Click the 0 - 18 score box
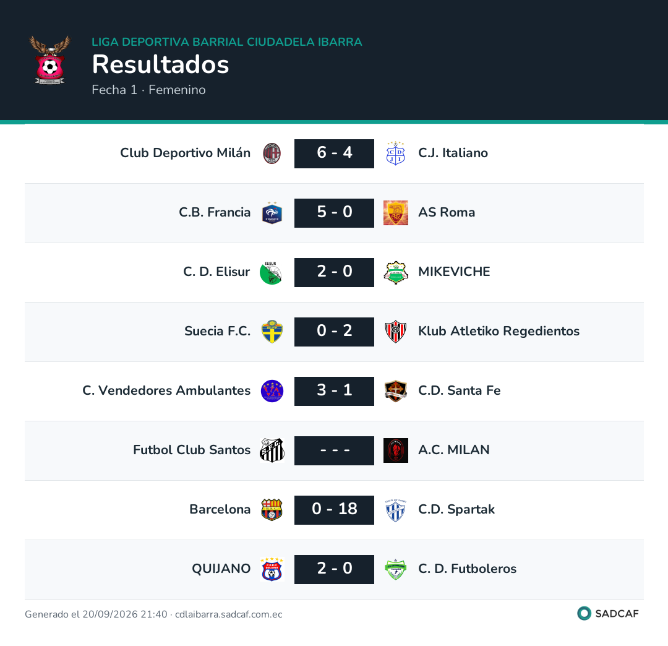 (334, 510)
